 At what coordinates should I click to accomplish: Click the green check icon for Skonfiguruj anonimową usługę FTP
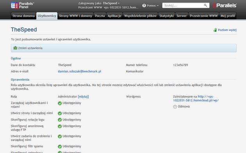tap(60, 126)
